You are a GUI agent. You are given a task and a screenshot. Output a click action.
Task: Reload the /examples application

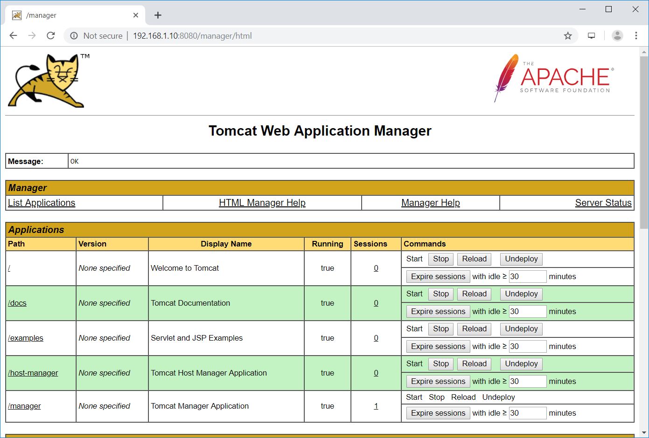pyautogui.click(x=474, y=329)
